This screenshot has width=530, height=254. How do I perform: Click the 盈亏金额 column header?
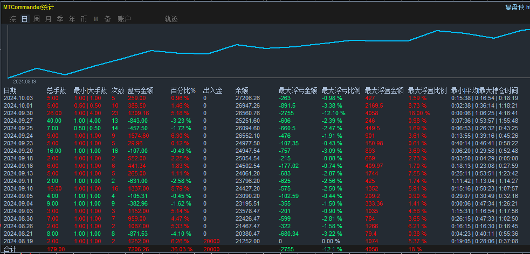tap(141, 90)
